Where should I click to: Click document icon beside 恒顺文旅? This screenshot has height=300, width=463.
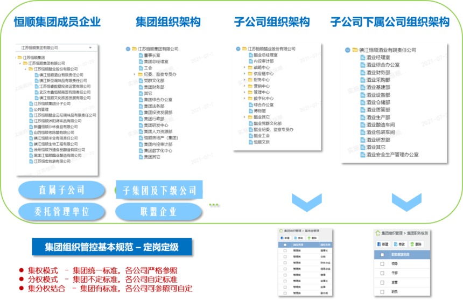[x=251, y=142]
